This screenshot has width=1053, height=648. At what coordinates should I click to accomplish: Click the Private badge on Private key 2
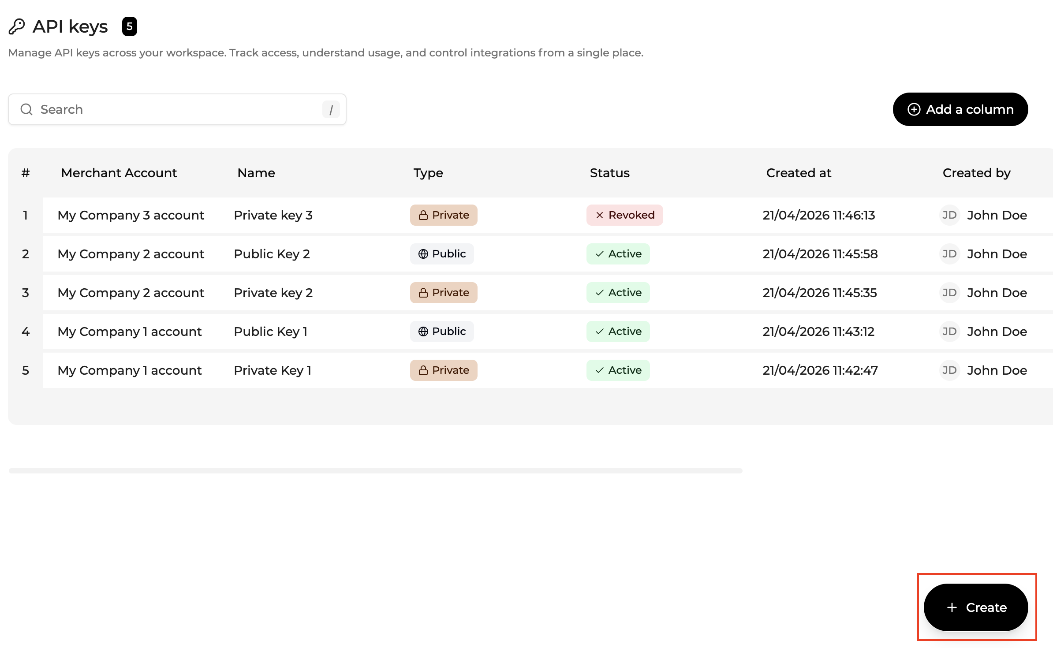[x=444, y=293]
